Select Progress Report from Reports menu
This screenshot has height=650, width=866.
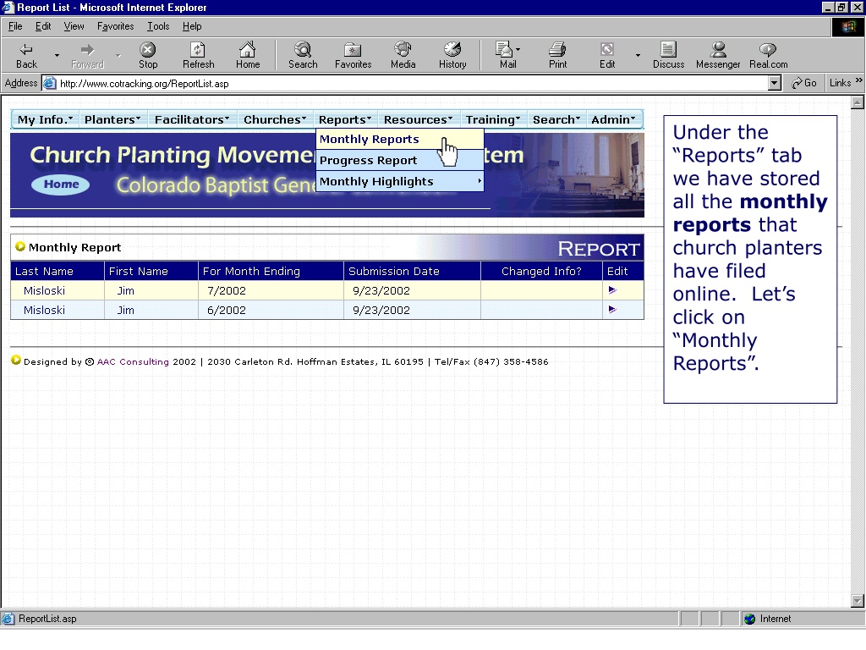(400, 160)
